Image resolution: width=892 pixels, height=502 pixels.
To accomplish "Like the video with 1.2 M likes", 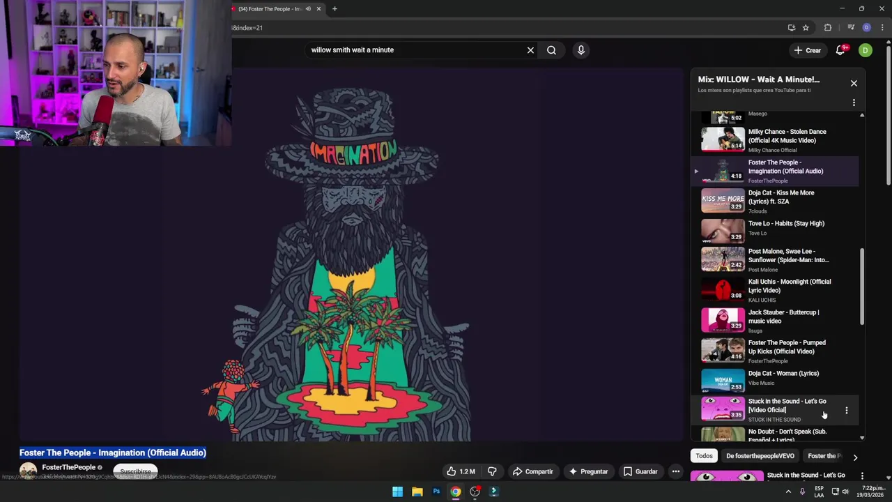I will 460,471.
